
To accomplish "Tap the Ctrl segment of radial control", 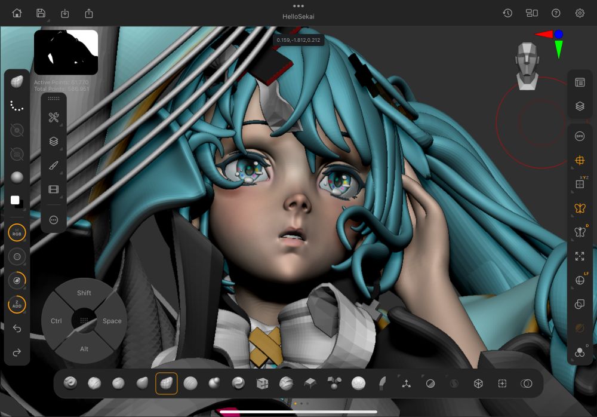I will point(56,321).
